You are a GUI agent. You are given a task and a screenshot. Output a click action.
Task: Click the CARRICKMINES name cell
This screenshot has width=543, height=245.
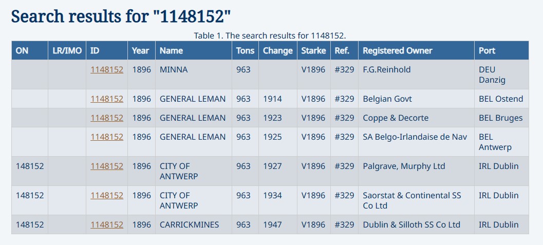coord(189,225)
